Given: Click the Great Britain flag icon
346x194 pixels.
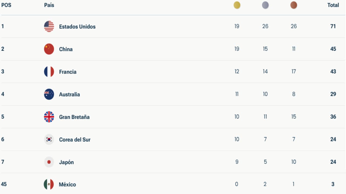Looking at the screenshot, I should pyautogui.click(x=49, y=117).
